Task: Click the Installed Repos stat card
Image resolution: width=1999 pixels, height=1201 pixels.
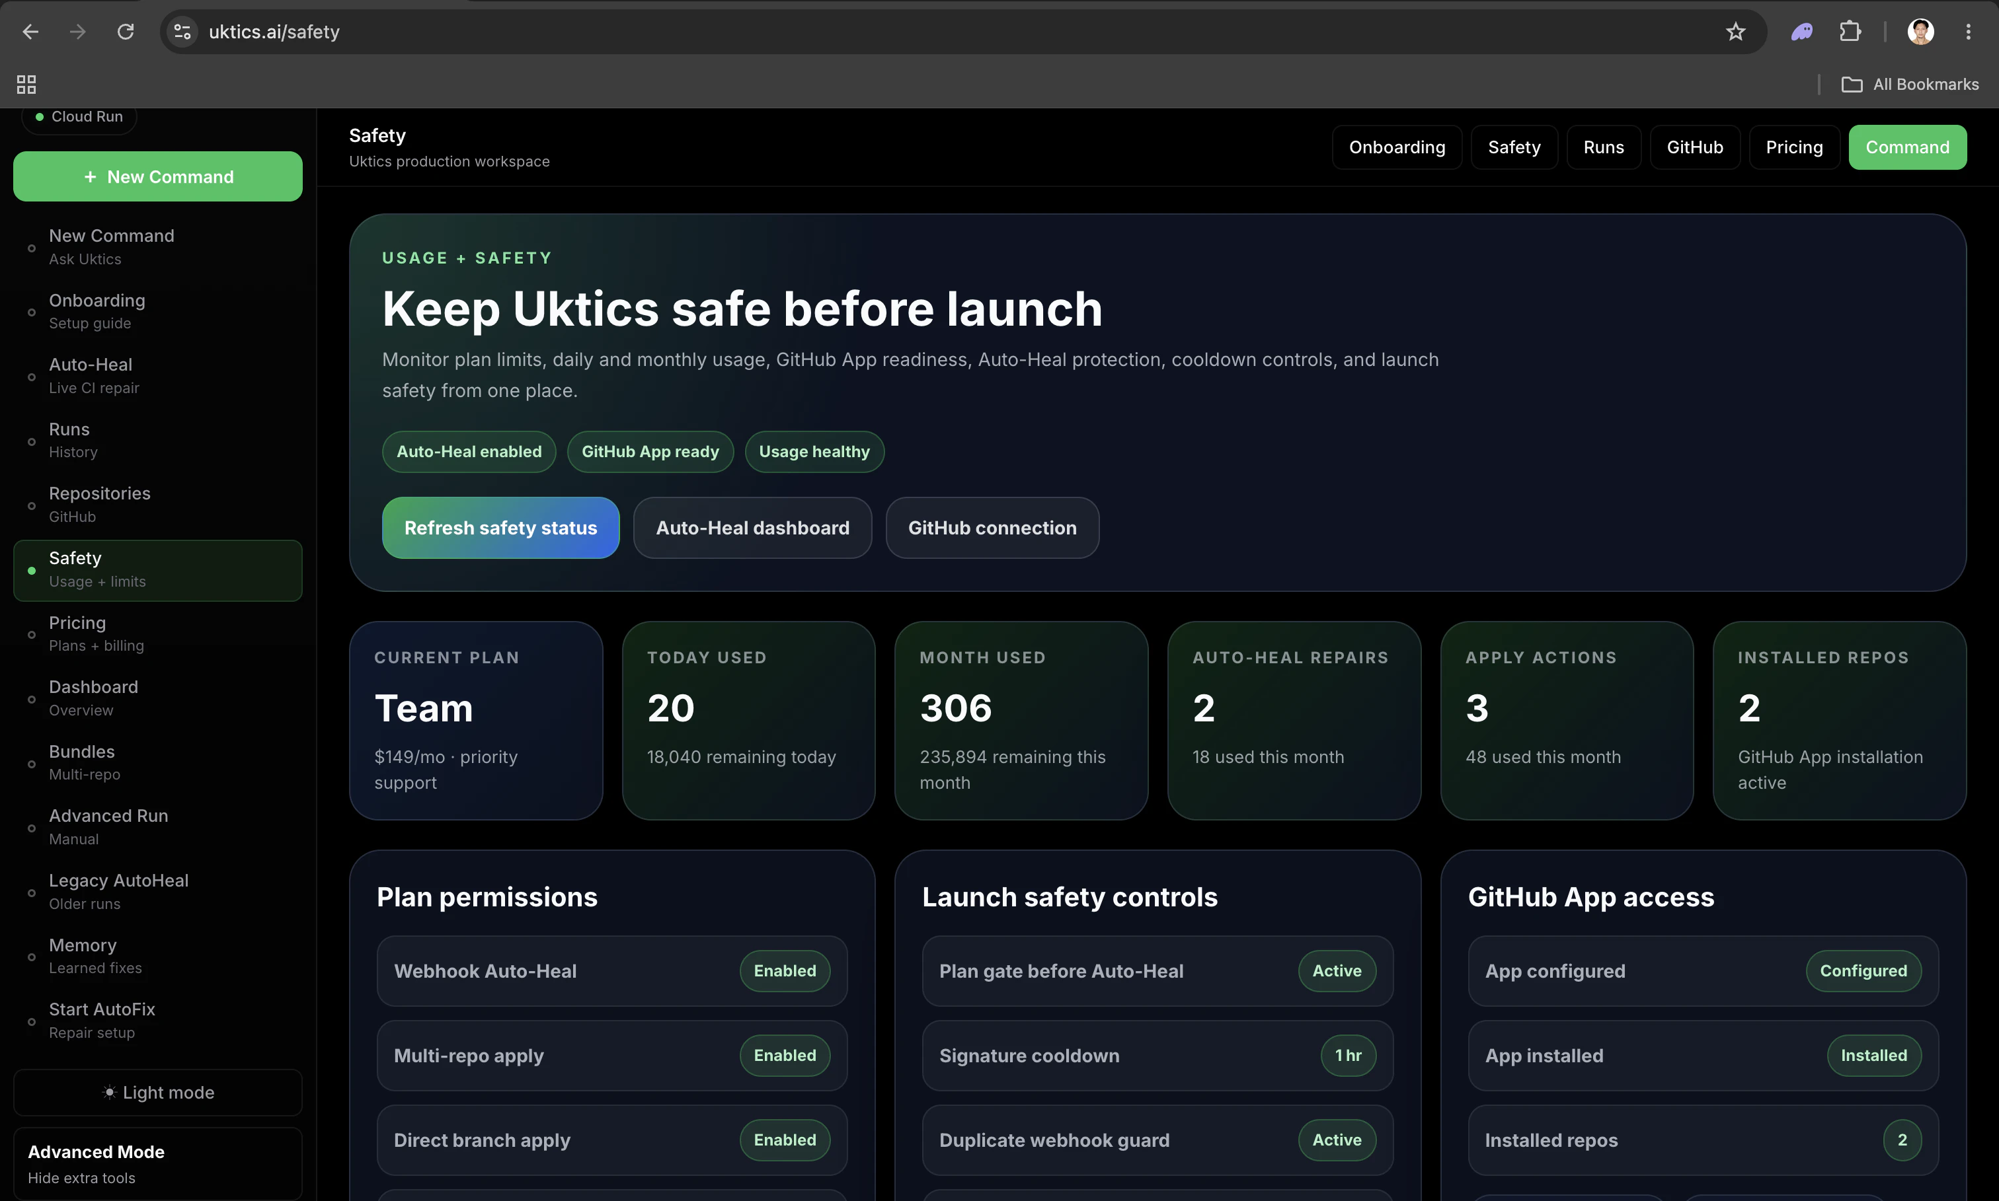Action: [x=1840, y=720]
